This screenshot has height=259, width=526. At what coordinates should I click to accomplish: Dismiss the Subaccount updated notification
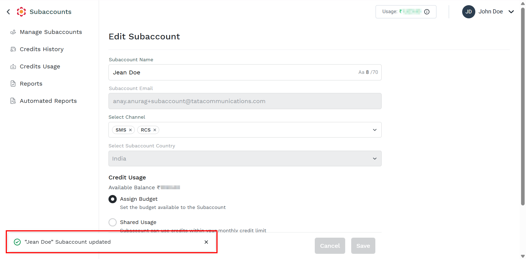(206, 242)
